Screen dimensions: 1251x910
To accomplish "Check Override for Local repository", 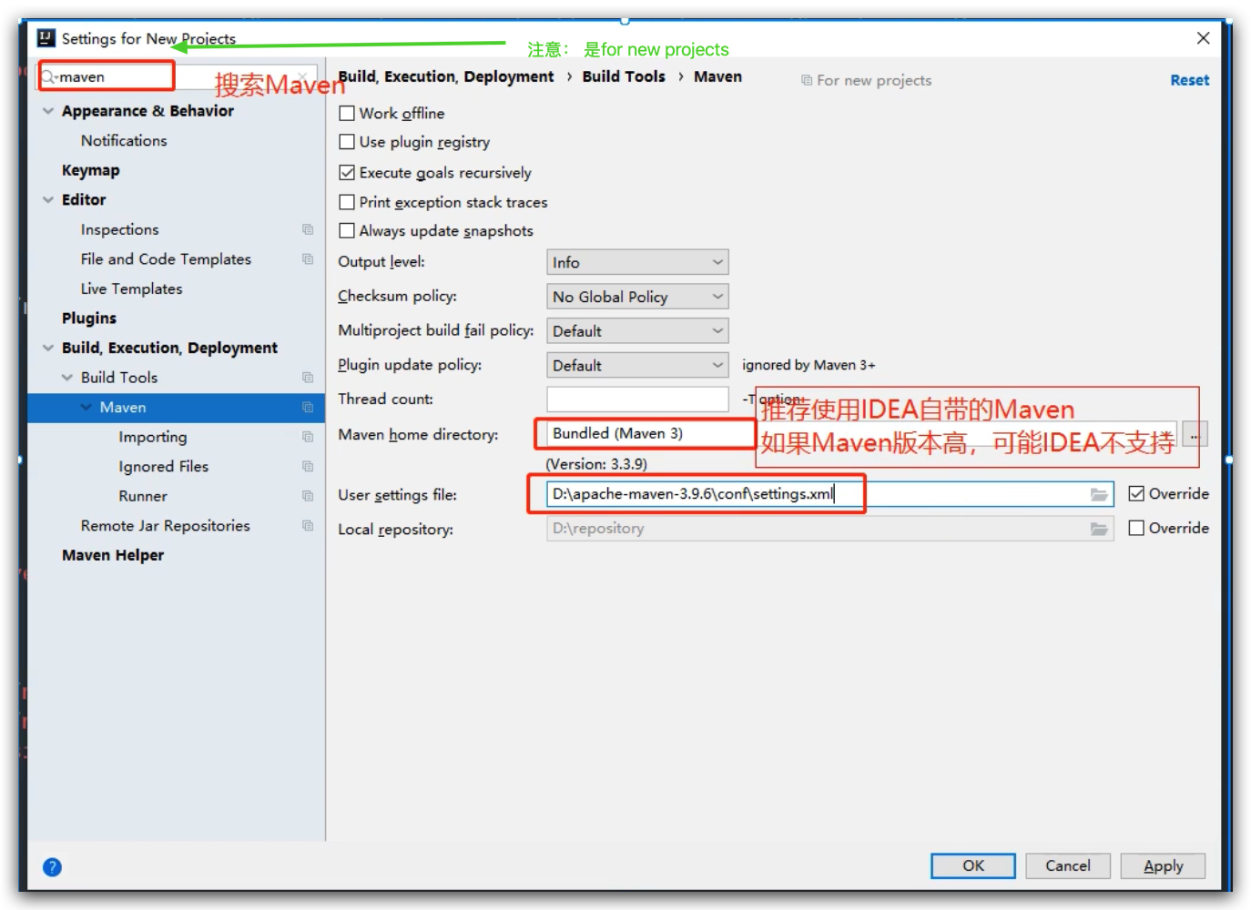I will pos(1136,529).
